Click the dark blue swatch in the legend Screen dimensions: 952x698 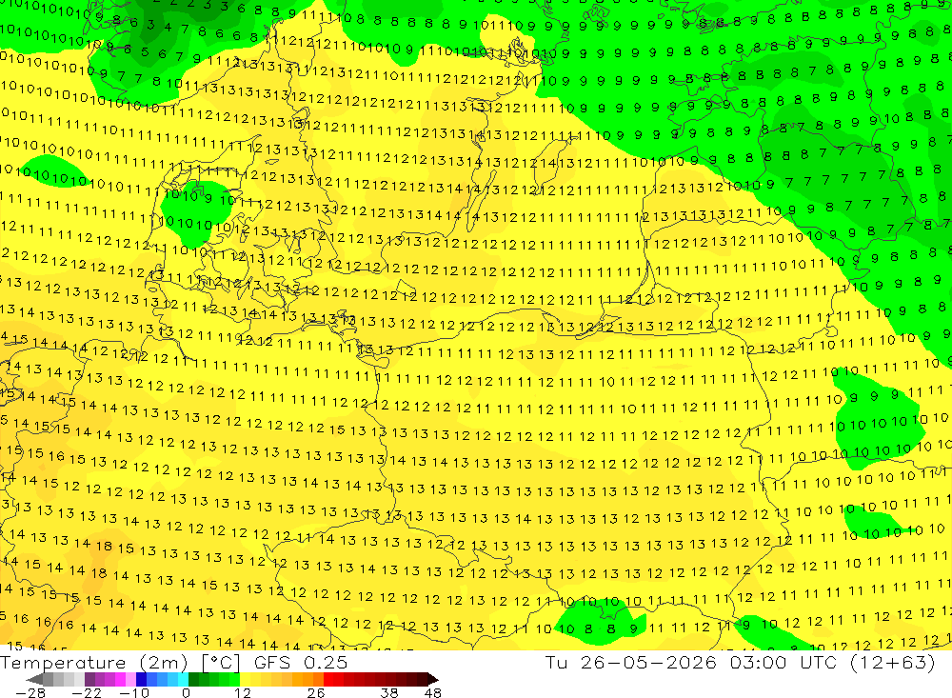coord(142,679)
